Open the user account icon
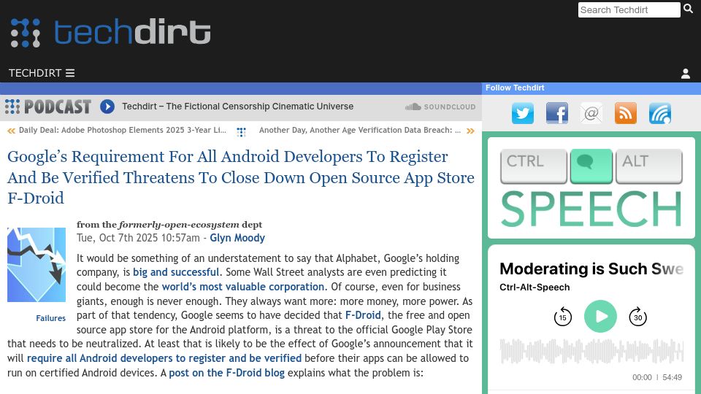The height and width of the screenshot is (394, 701). [686, 73]
